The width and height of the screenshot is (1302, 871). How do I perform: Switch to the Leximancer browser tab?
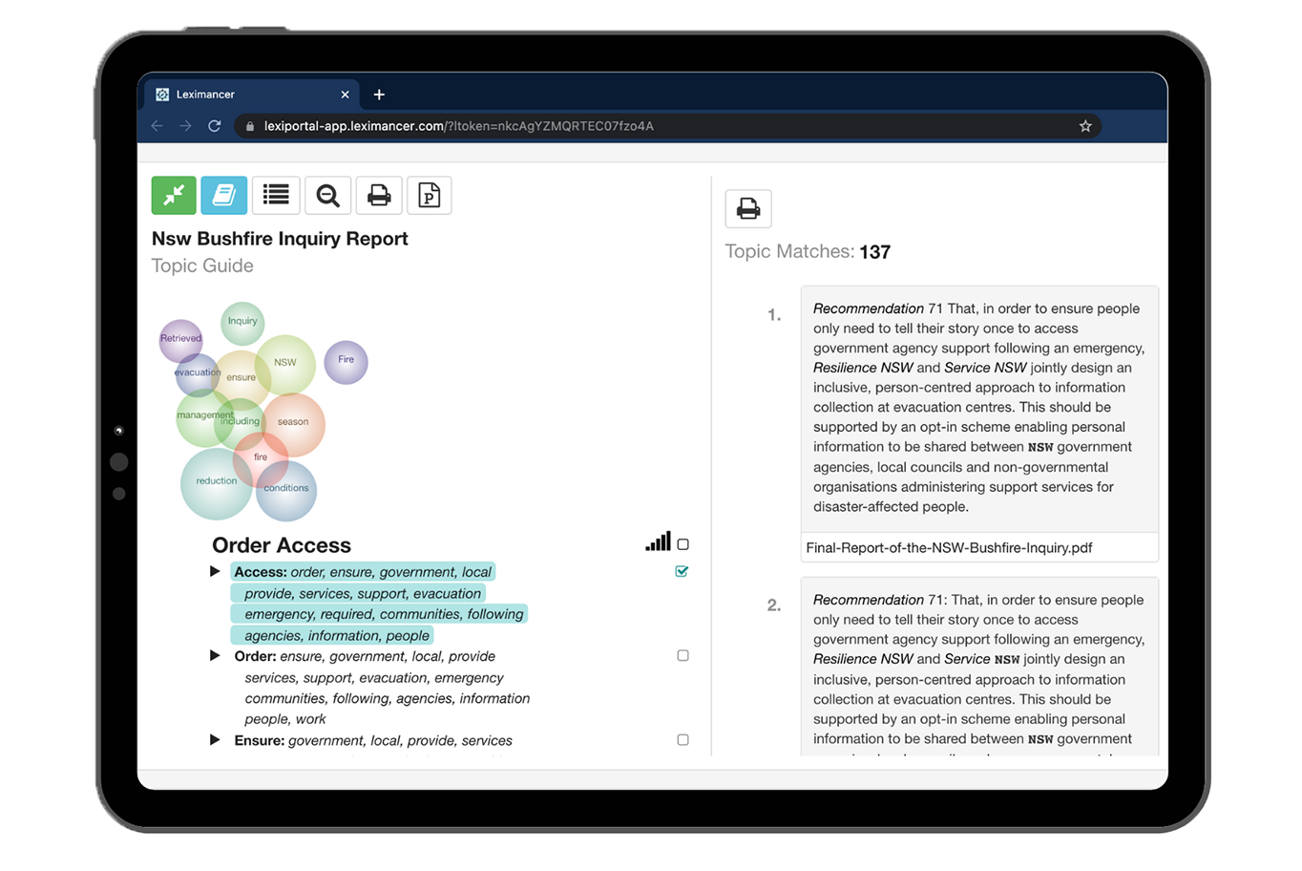253,95
